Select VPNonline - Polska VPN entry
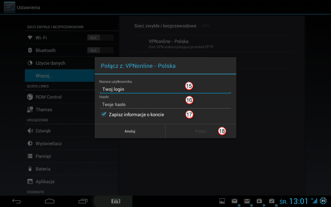The width and height of the screenshot is (331, 207). [x=212, y=43]
